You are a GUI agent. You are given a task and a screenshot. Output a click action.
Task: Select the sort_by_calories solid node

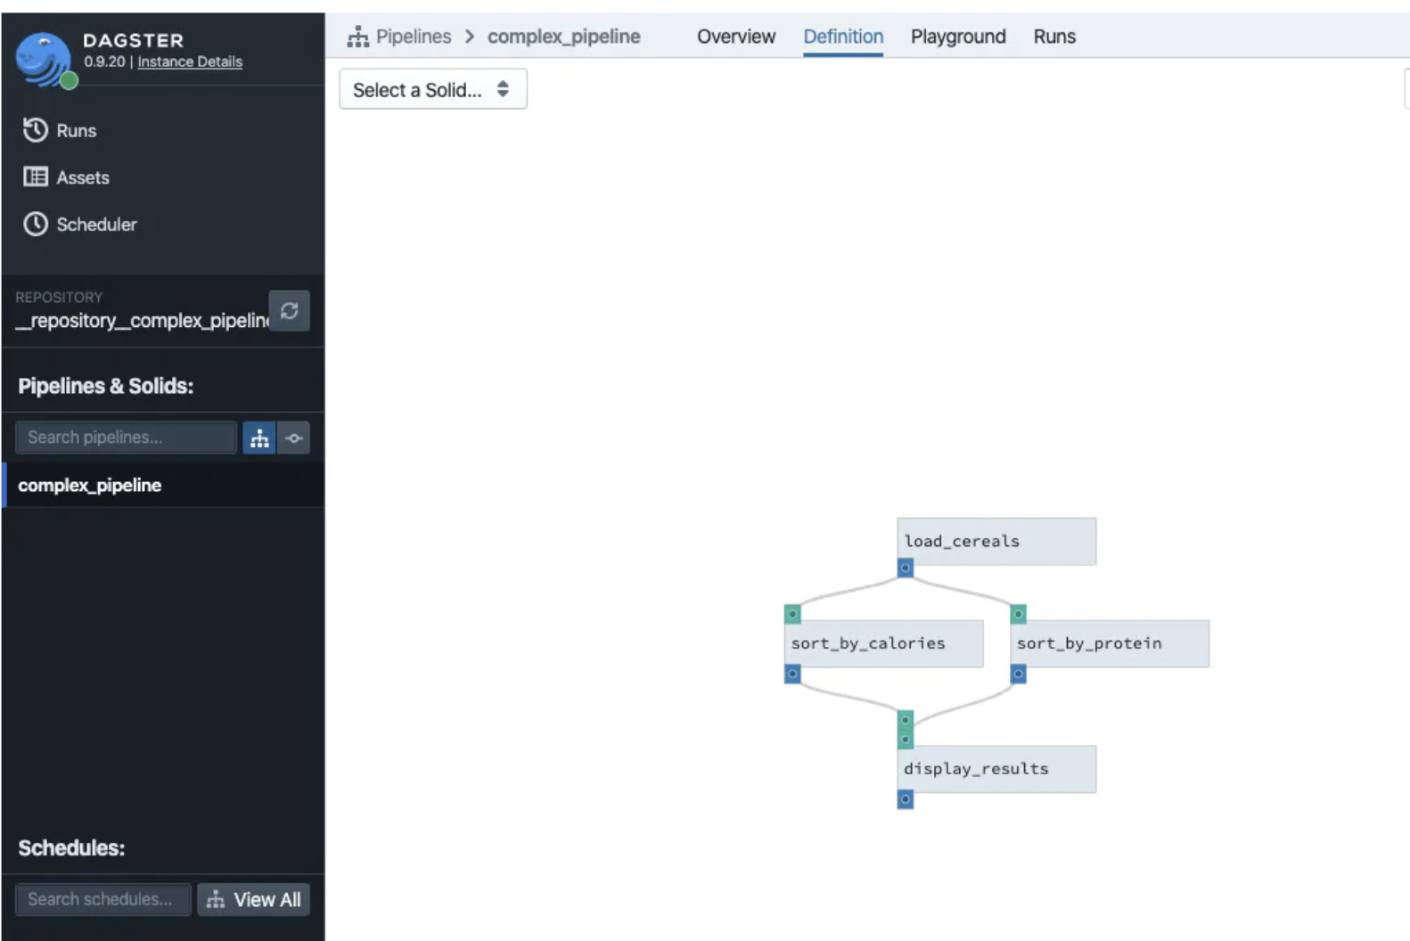pos(883,643)
